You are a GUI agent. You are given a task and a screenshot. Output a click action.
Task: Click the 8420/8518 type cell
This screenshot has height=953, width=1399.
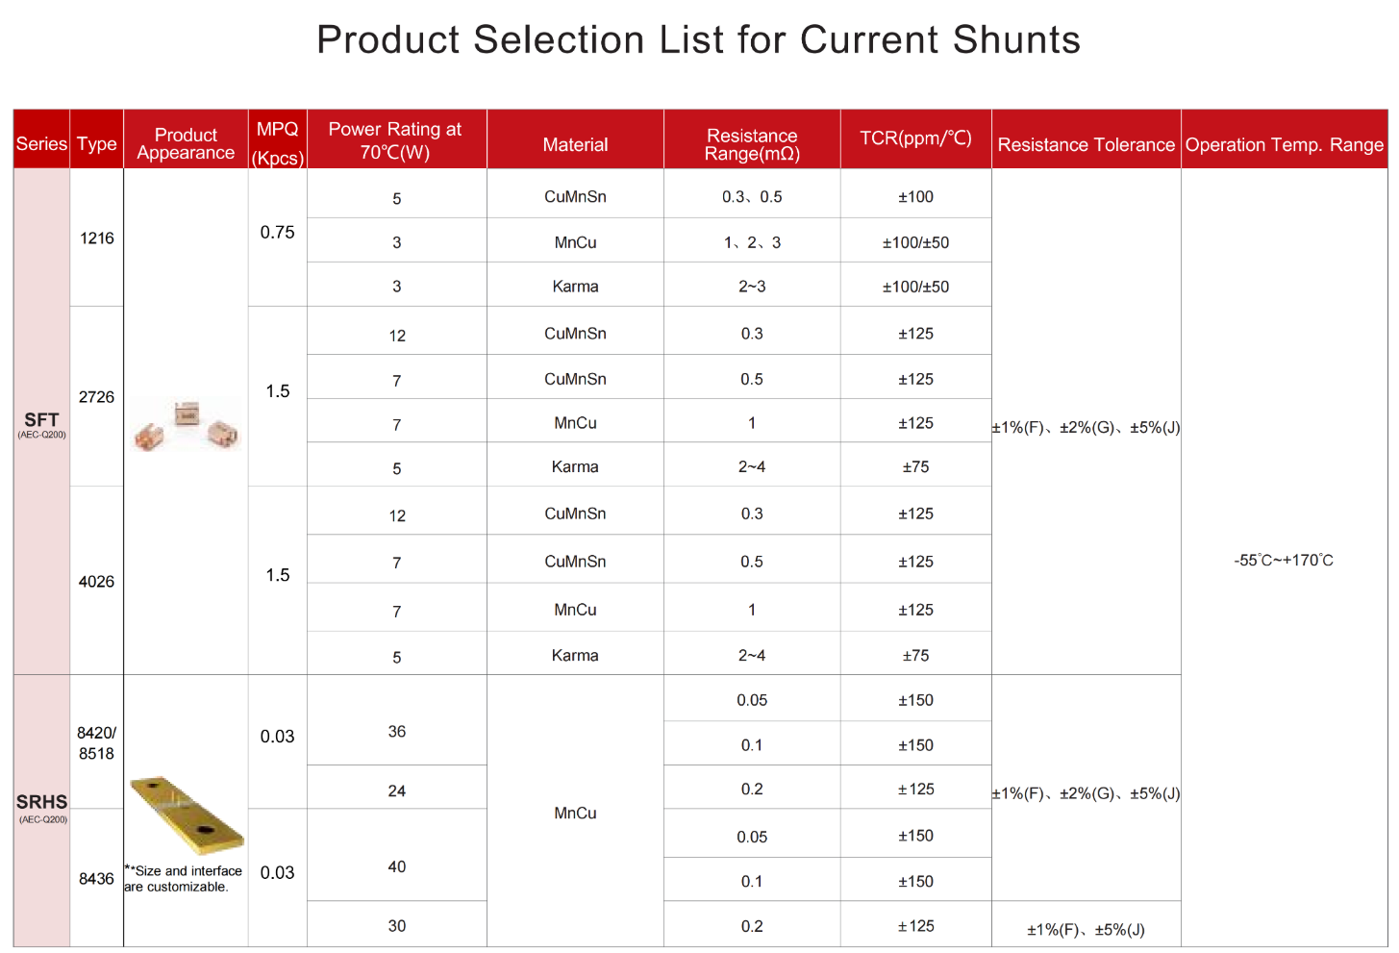click(97, 741)
